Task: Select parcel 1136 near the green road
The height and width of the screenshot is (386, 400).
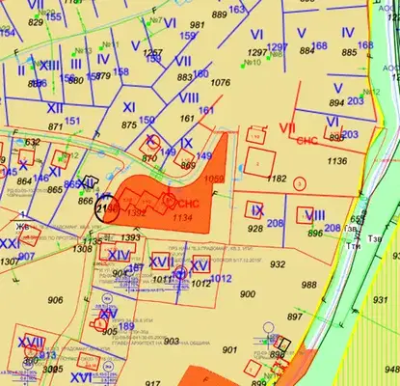Action: 337,161
